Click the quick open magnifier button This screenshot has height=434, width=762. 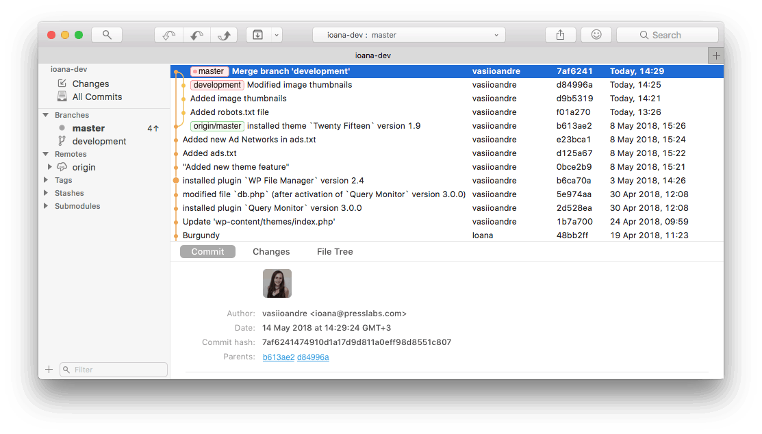106,35
